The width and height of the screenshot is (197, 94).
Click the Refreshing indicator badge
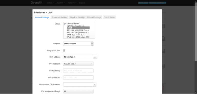click(143, 3)
